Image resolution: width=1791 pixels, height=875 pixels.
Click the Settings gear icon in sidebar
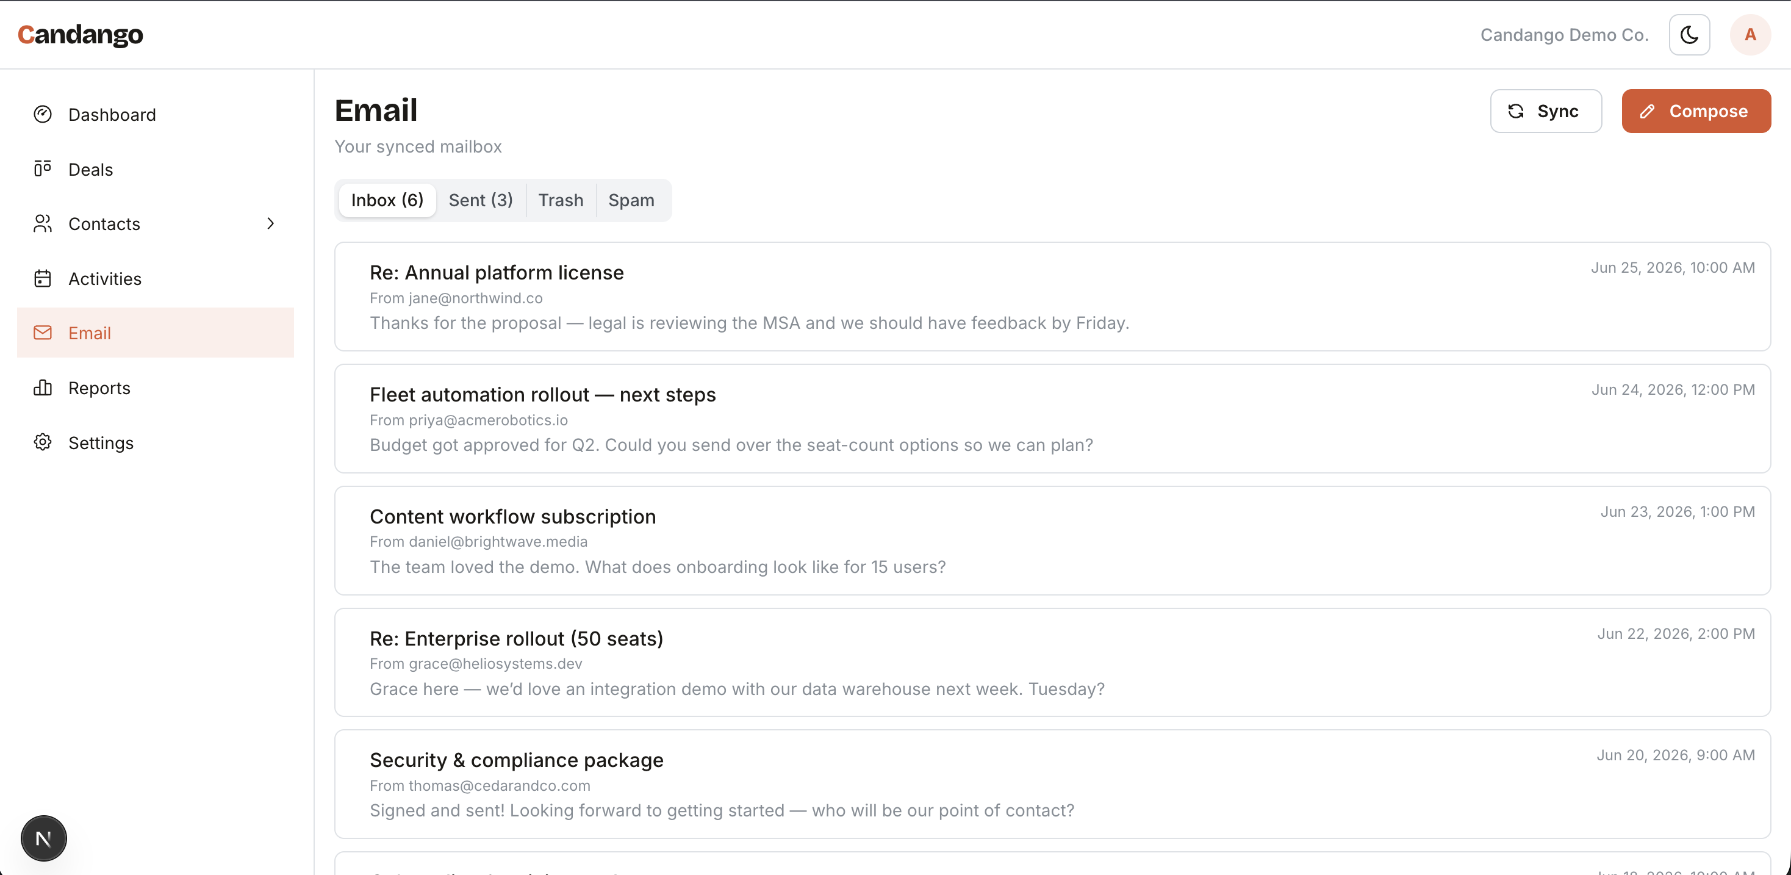pyautogui.click(x=43, y=442)
